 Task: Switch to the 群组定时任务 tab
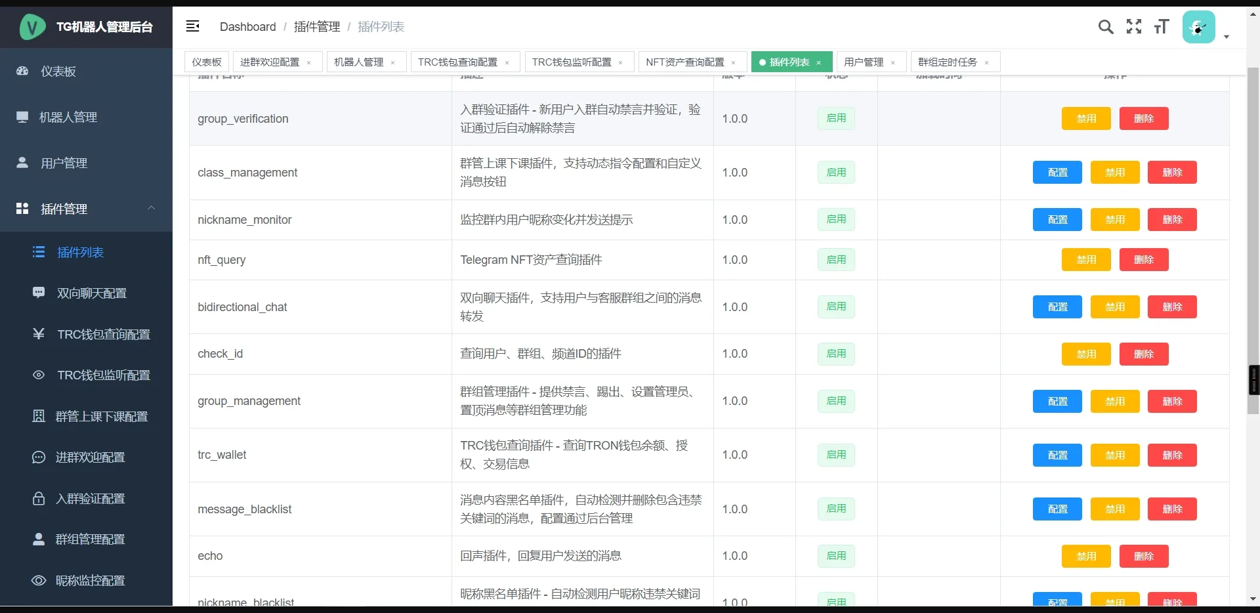point(947,62)
